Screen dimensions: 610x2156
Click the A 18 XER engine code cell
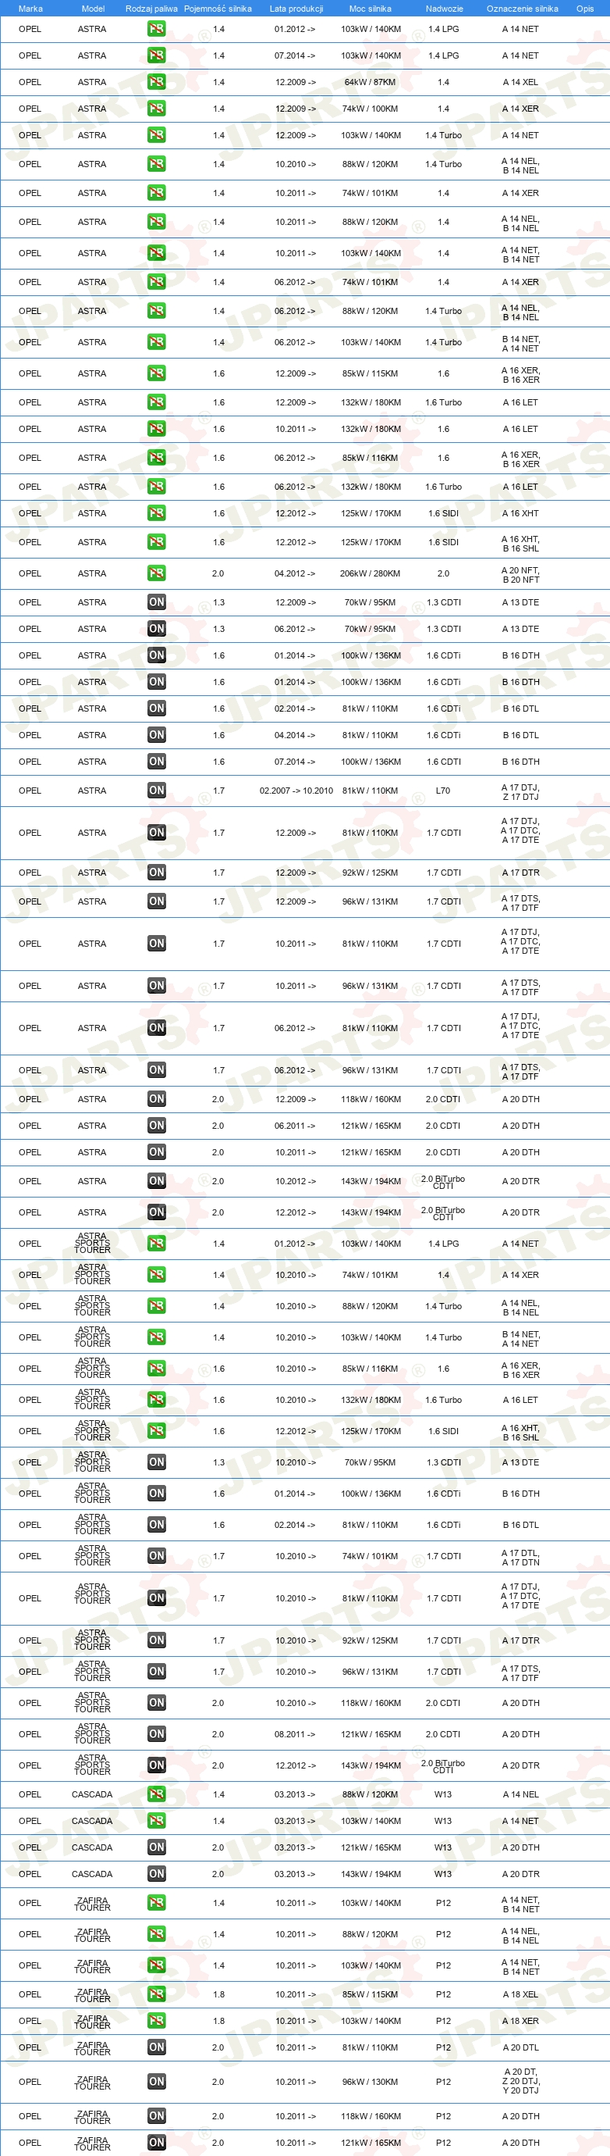point(520,2020)
